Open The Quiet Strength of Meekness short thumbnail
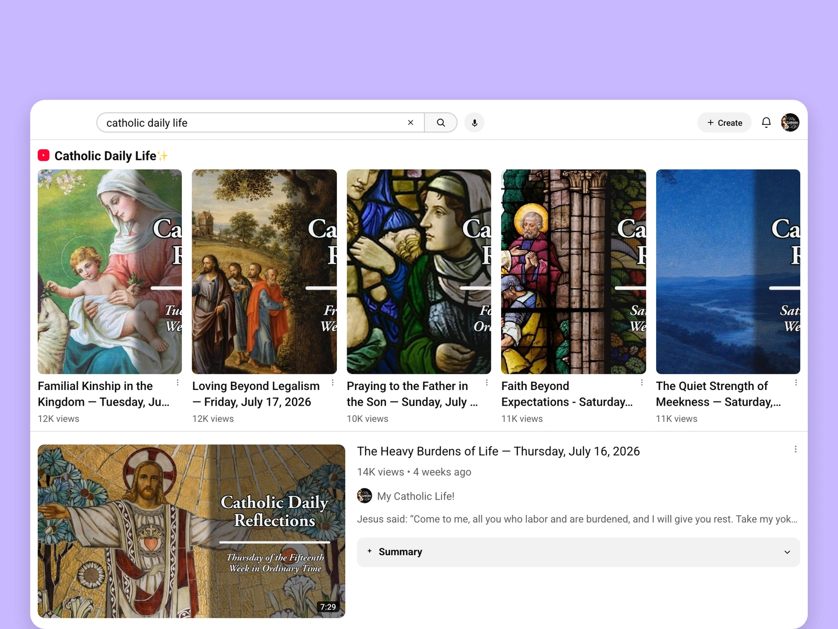Viewport: 838px width, 629px height. pyautogui.click(x=728, y=272)
